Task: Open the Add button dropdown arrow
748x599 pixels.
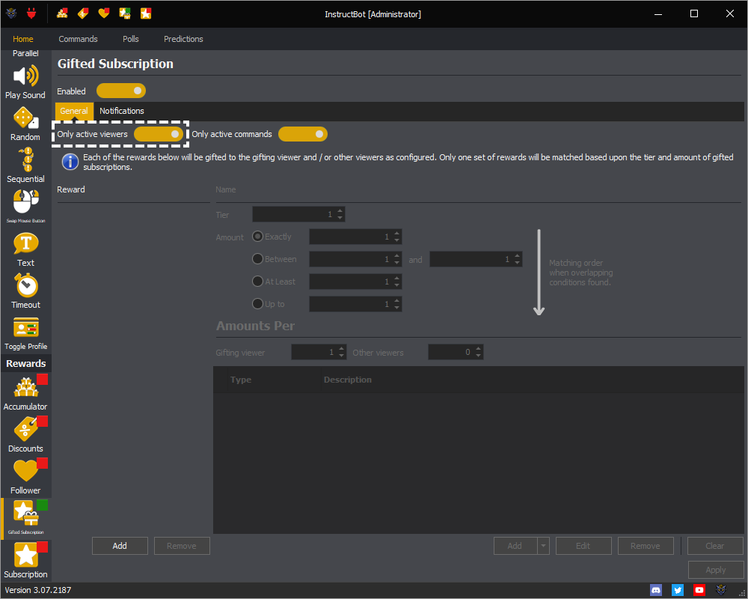Action: (x=543, y=546)
